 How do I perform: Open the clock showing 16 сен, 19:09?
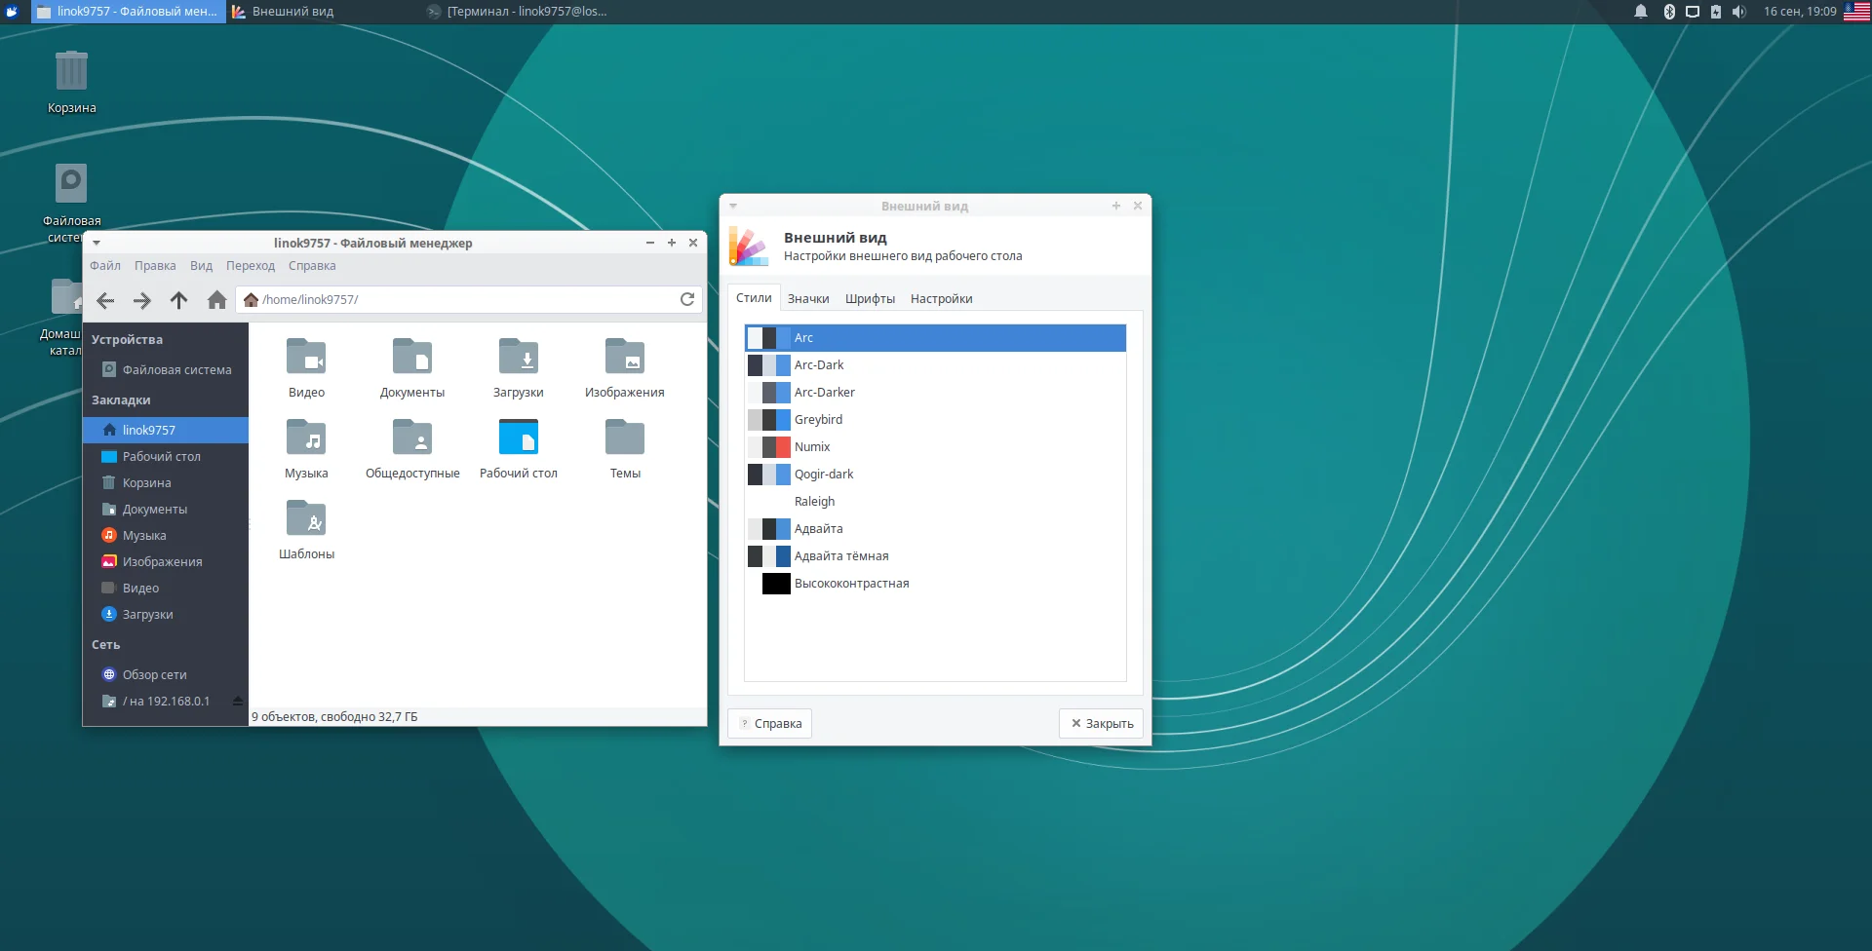[1800, 12]
